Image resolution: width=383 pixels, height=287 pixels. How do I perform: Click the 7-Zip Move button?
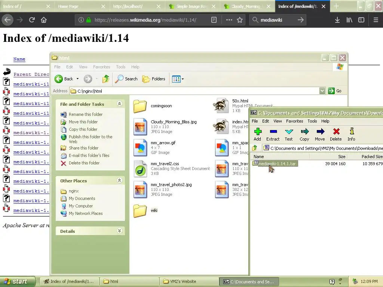[x=320, y=134]
